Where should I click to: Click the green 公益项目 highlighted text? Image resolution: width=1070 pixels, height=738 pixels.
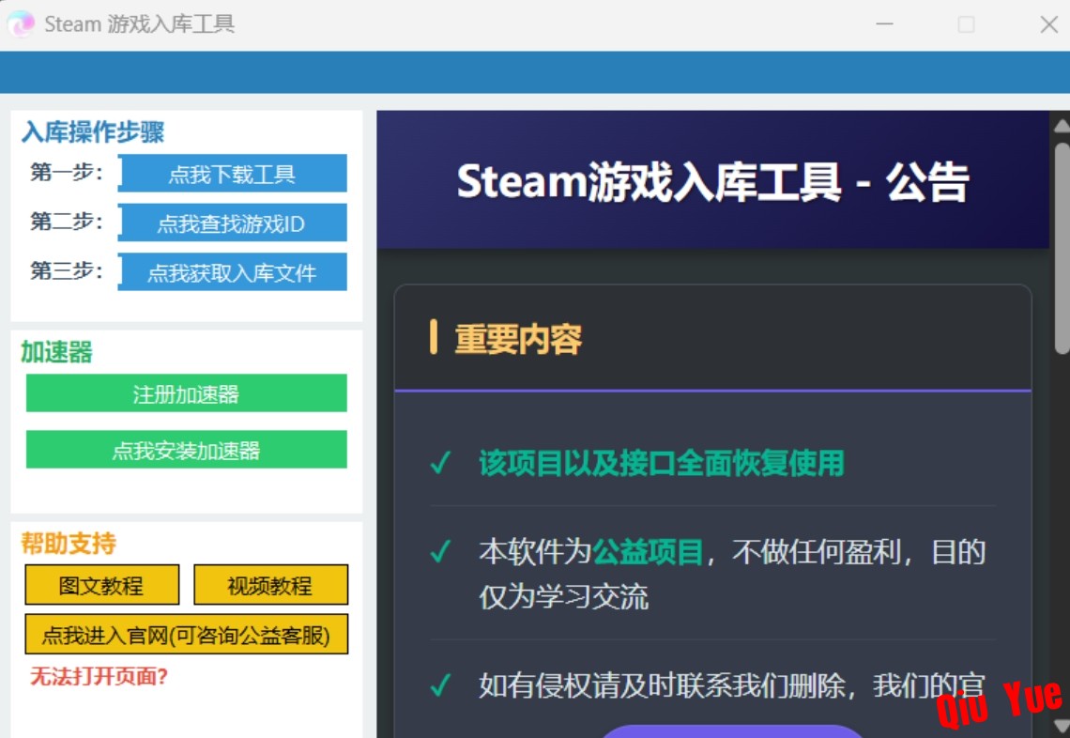click(648, 552)
